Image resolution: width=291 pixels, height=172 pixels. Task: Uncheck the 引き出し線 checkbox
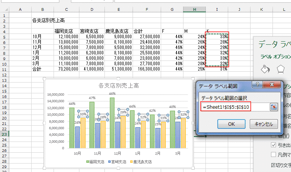(273, 145)
